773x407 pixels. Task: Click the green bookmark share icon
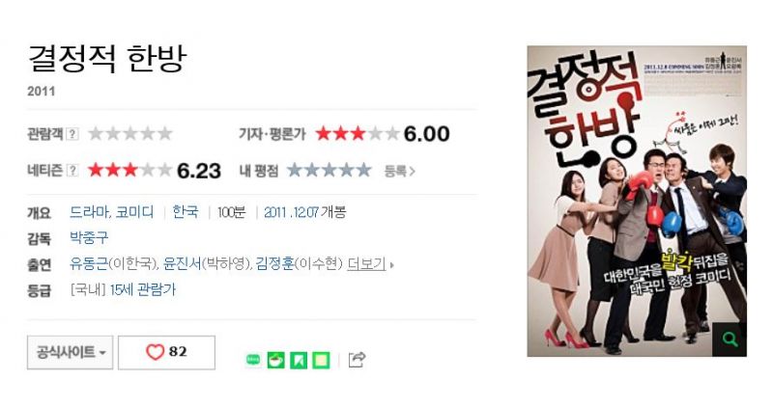point(299,361)
